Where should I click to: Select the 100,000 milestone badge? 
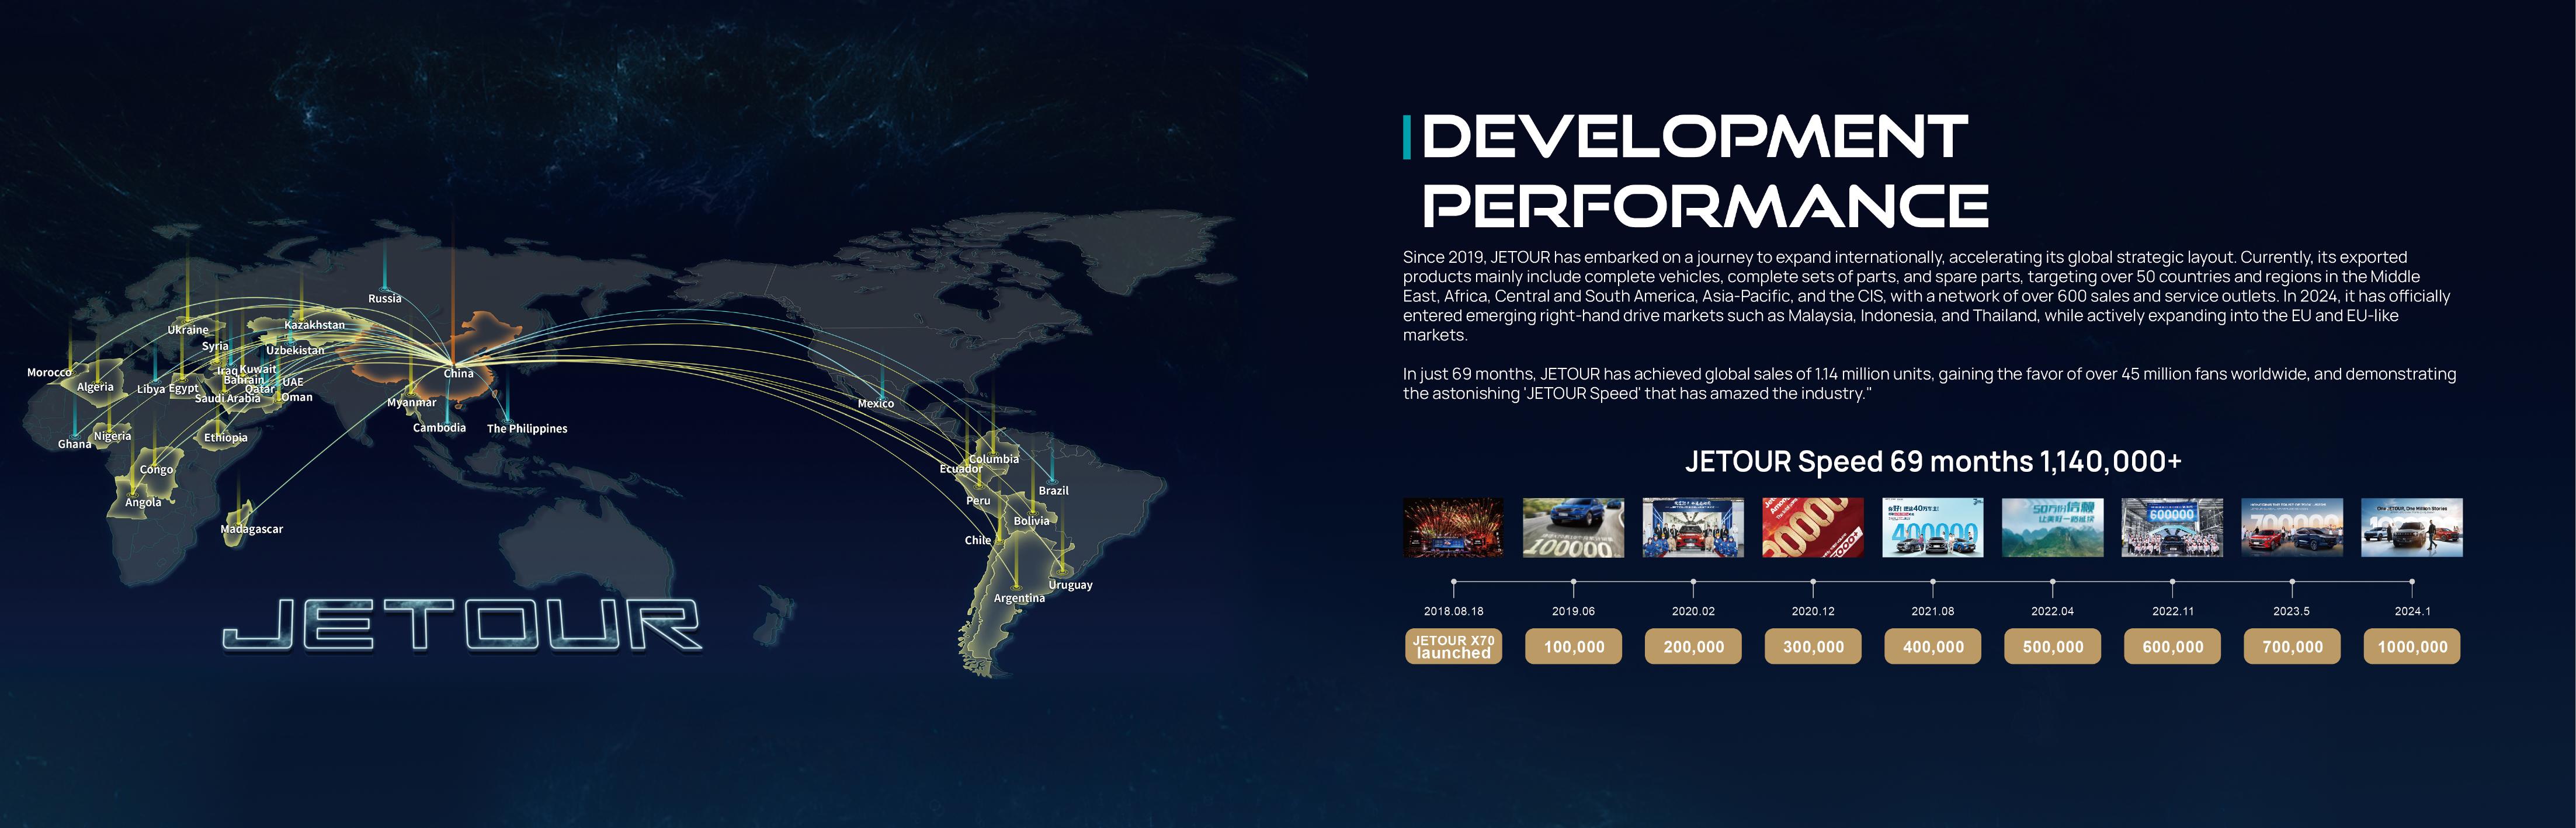click(x=1573, y=646)
